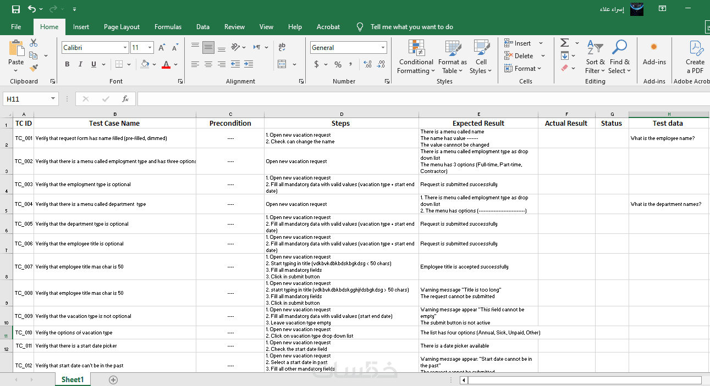Expand the General number format dropdown

(383, 48)
